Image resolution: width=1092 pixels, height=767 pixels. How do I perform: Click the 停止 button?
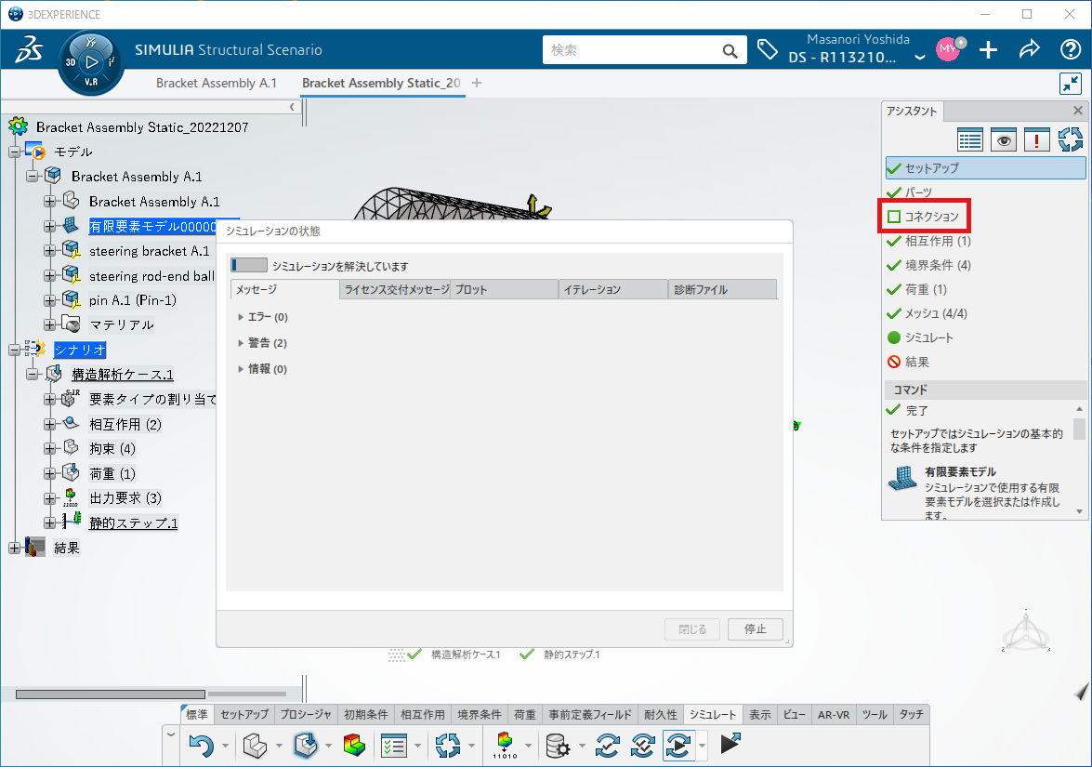[756, 629]
